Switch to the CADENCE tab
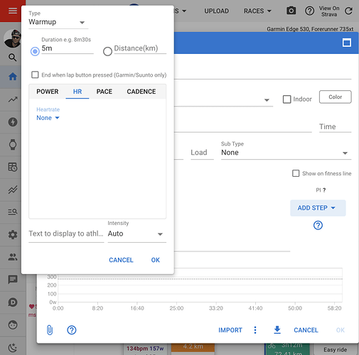359x355 pixels. tap(141, 92)
